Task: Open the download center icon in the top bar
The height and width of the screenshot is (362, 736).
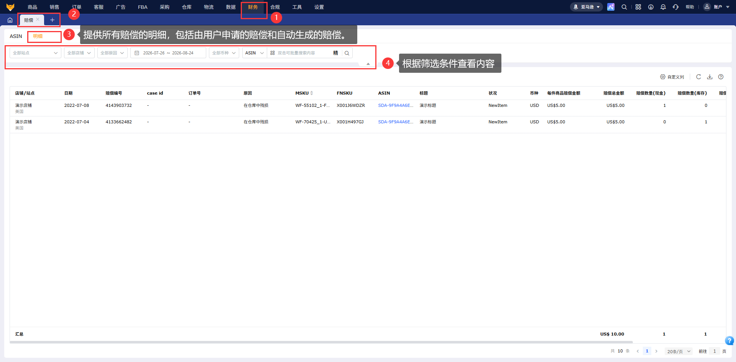Action: click(x=651, y=7)
